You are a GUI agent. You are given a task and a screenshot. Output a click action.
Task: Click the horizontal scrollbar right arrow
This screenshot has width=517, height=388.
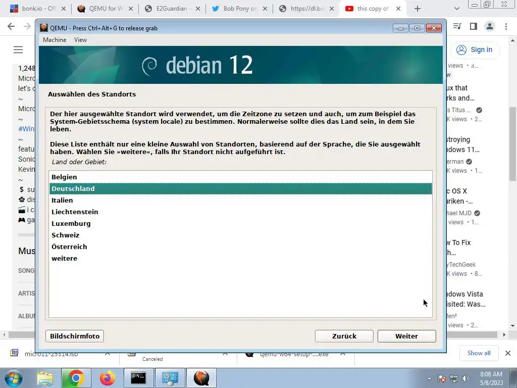click(504, 334)
